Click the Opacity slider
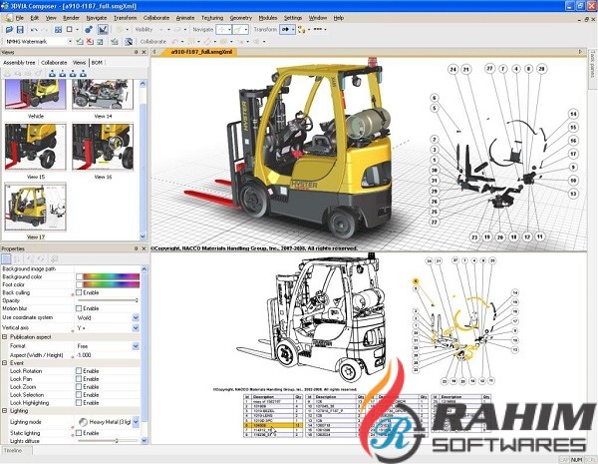The width and height of the screenshot is (598, 464). [x=108, y=300]
